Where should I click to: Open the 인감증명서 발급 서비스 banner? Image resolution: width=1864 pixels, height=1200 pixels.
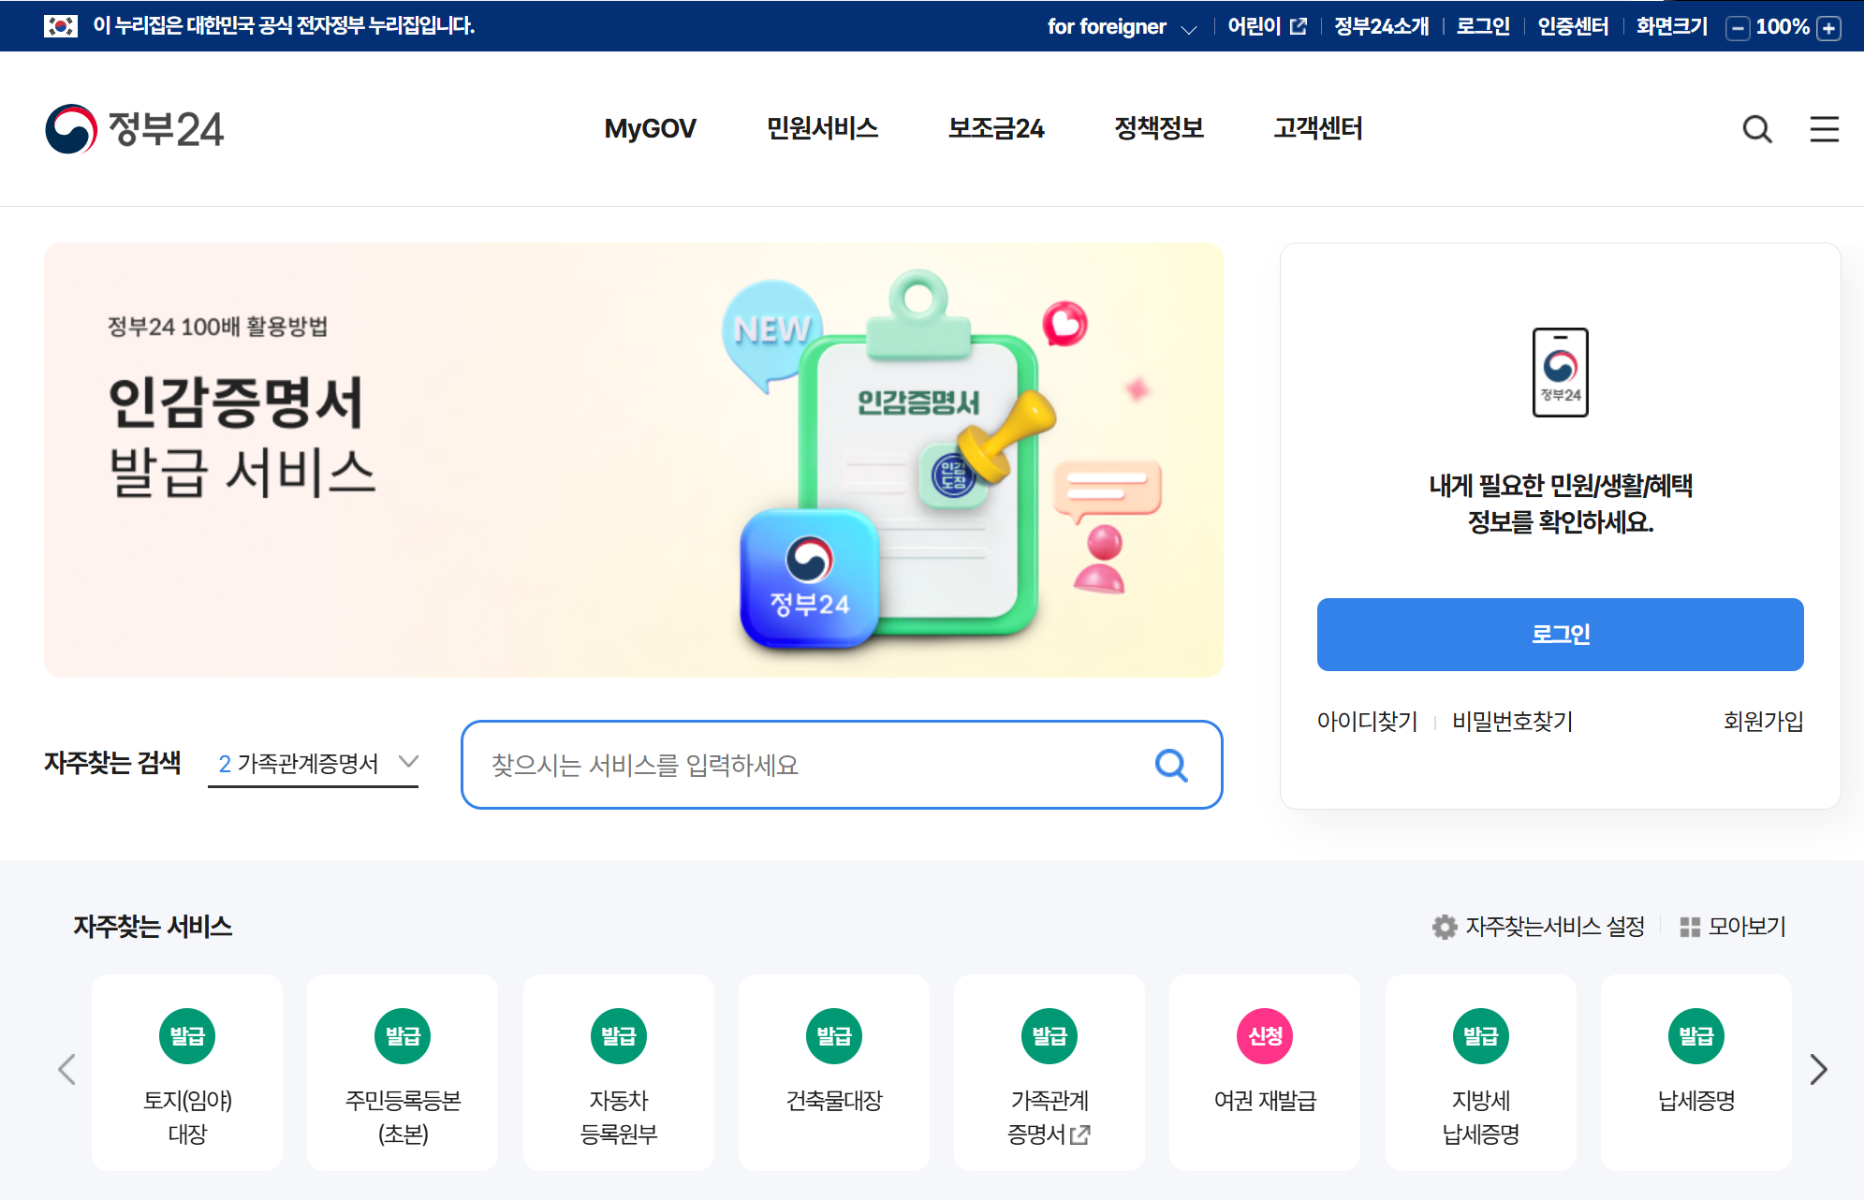(x=634, y=460)
